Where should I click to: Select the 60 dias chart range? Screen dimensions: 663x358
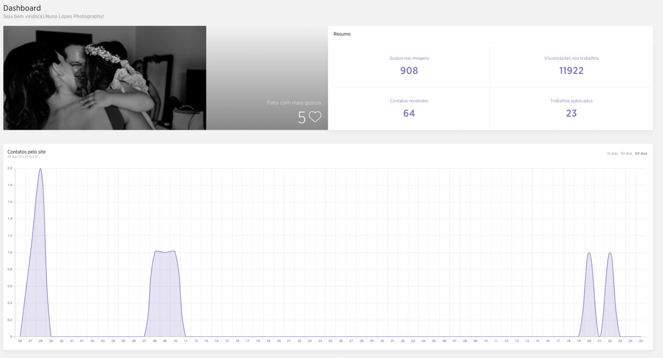tap(641, 153)
